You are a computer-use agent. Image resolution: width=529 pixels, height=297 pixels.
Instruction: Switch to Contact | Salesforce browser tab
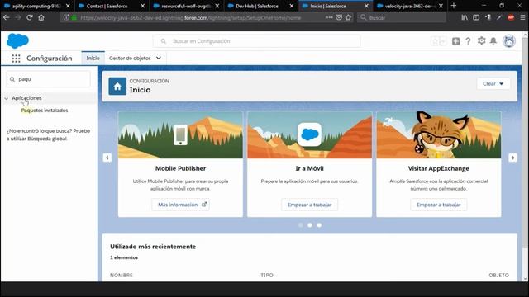click(107, 6)
